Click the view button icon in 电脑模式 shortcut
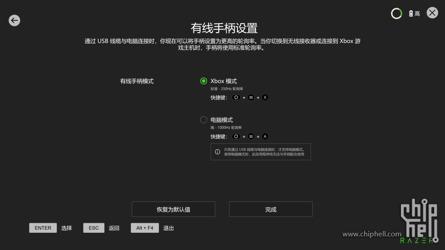The width and height of the screenshot is (445, 250). pyautogui.click(x=236, y=137)
